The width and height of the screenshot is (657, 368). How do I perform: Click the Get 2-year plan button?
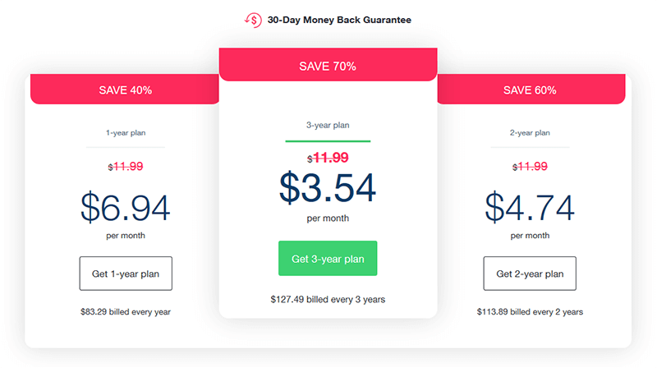coord(530,274)
